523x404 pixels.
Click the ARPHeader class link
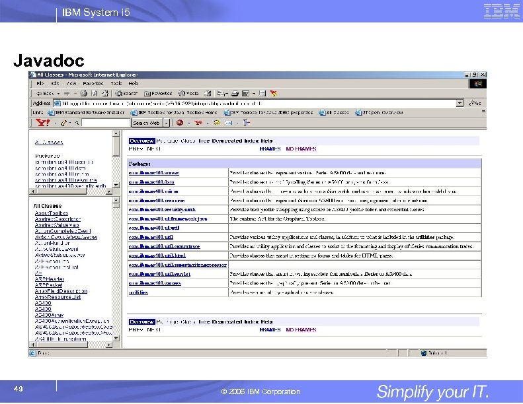(x=50, y=279)
